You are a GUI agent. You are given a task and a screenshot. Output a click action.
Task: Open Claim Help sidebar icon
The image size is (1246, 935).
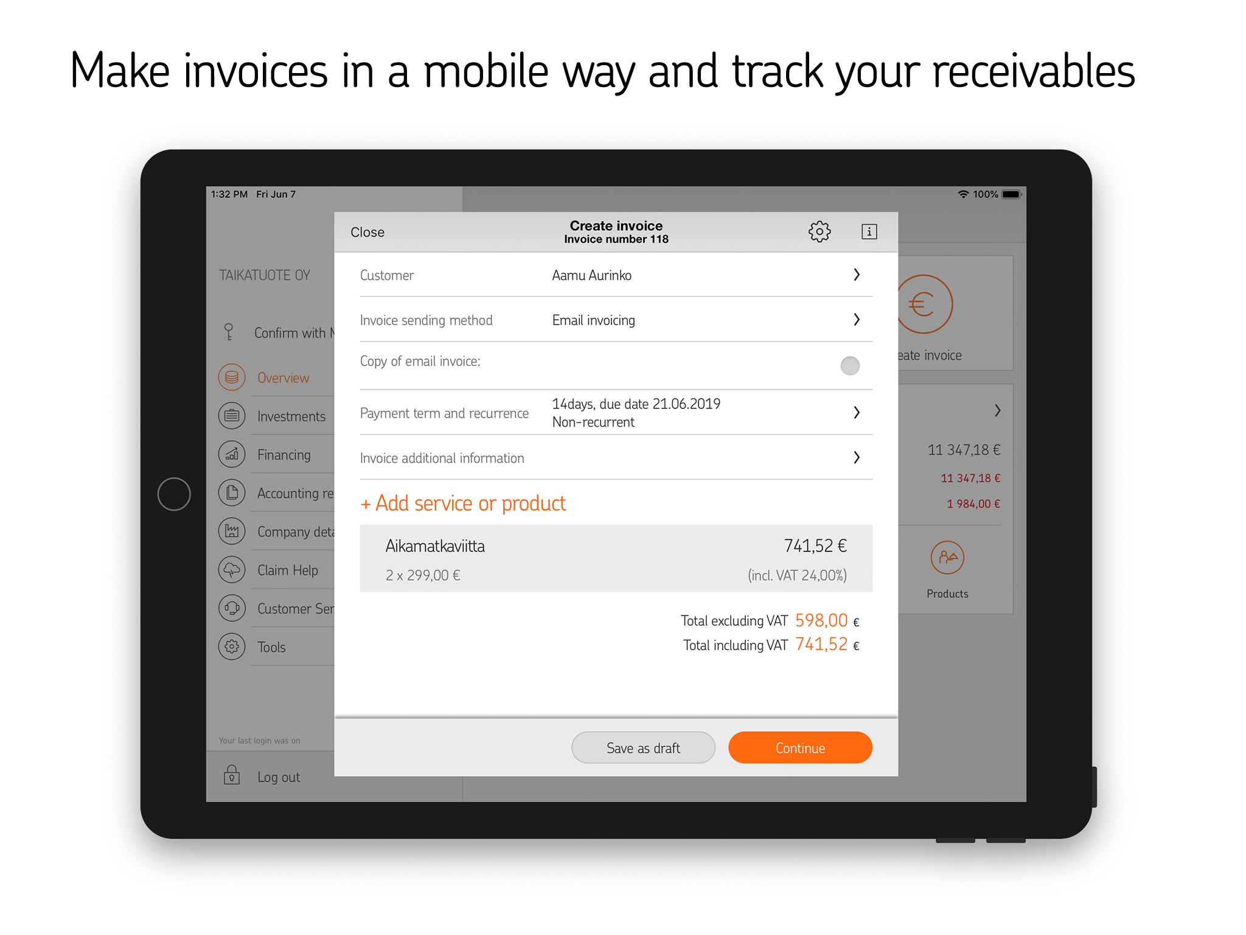(x=229, y=570)
